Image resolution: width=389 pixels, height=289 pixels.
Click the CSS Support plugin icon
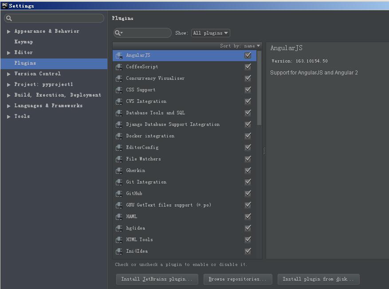(119, 90)
